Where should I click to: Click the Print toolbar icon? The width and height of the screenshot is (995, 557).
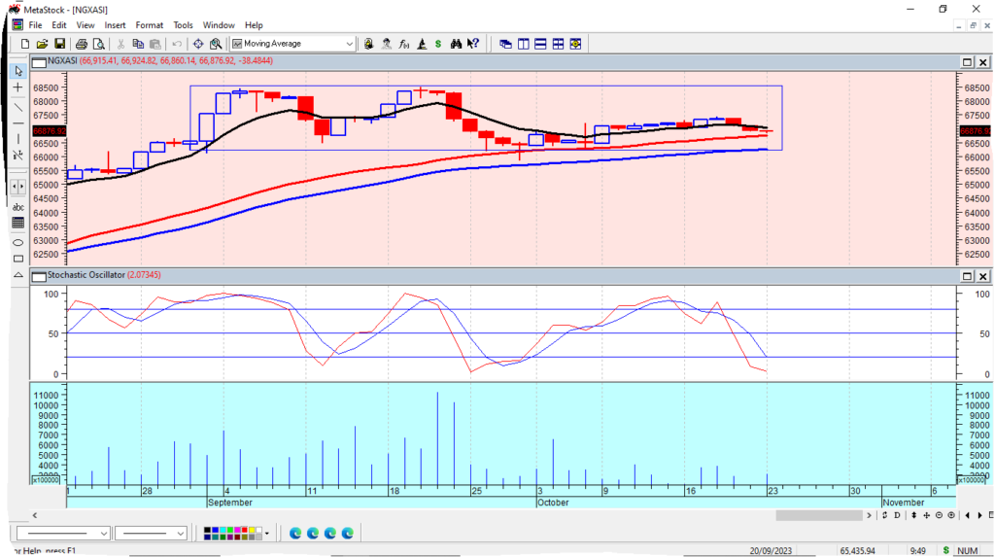click(82, 44)
